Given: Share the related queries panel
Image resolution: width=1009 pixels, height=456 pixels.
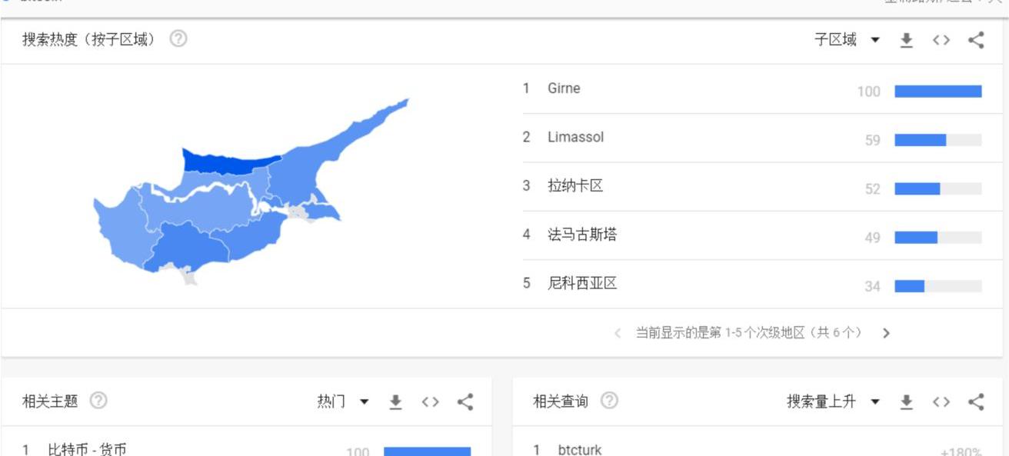Looking at the screenshot, I should click(x=976, y=401).
